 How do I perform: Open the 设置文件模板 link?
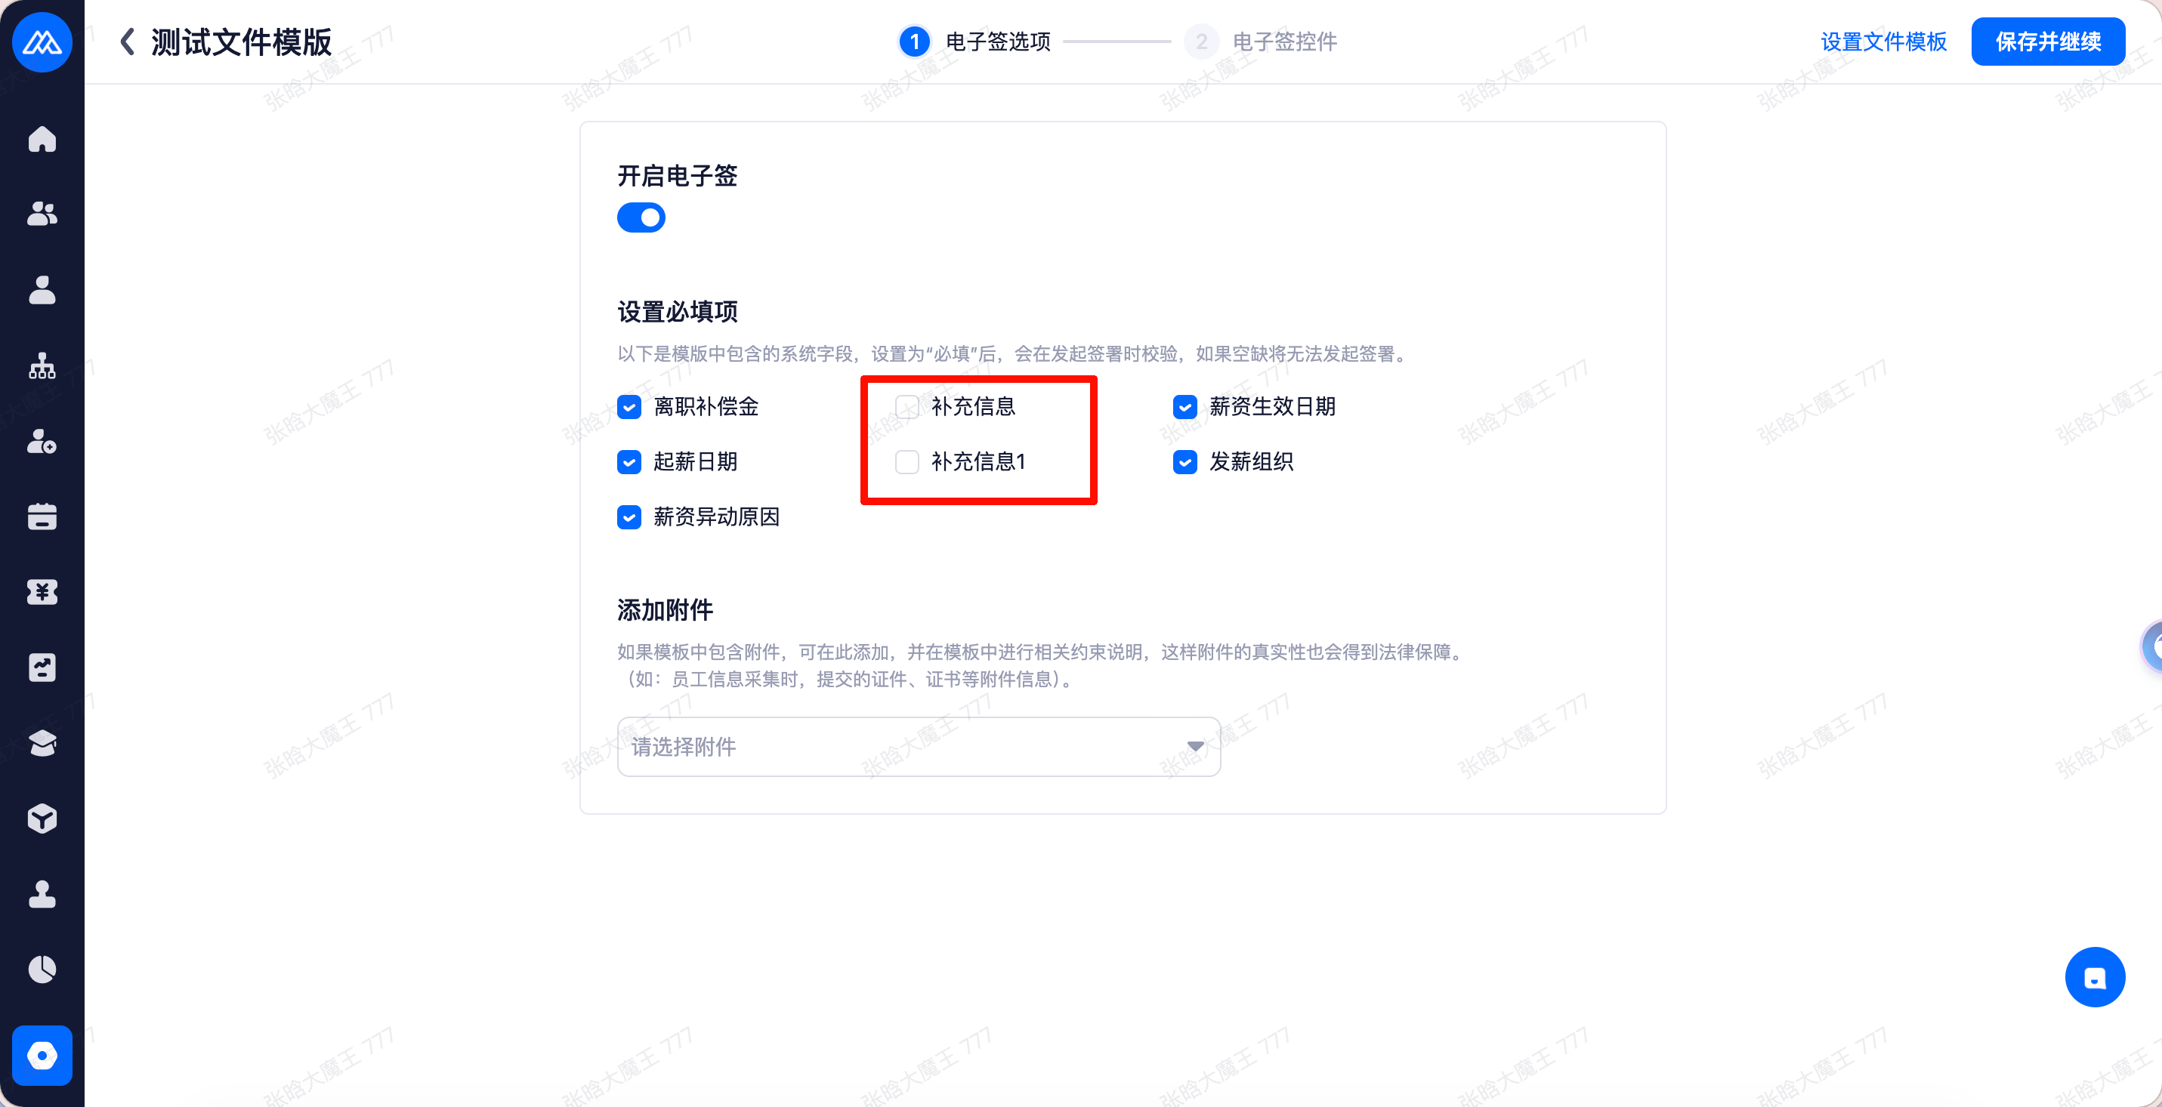click(1883, 41)
